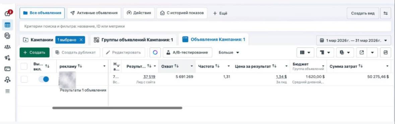Open the all tools hamburger menu
The width and height of the screenshot is (395, 124).
[x=8, y=91]
